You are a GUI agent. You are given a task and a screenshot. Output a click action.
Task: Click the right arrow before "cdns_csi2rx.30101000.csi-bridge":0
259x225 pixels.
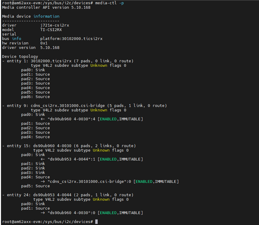coord(43,181)
